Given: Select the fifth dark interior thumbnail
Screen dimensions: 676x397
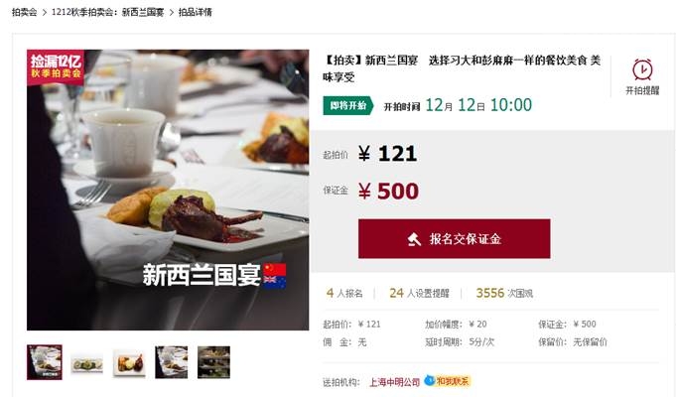Looking at the screenshot, I should coord(213,362).
